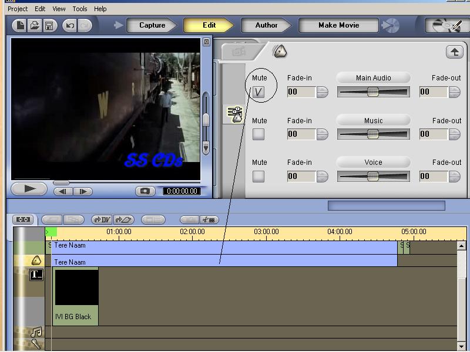The image size is (470, 352).
Task: Open the View menu
Action: click(59, 9)
